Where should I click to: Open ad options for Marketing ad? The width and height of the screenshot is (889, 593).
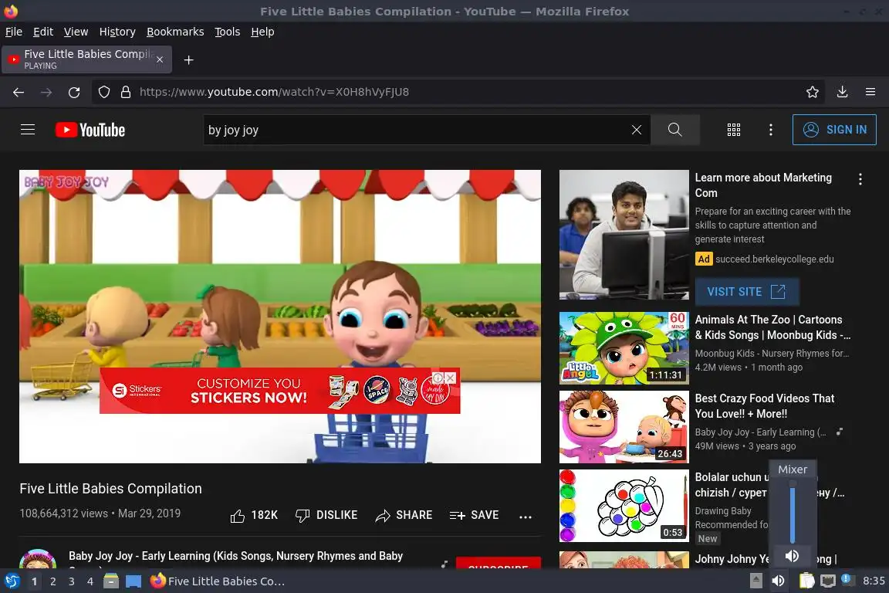pos(860,179)
